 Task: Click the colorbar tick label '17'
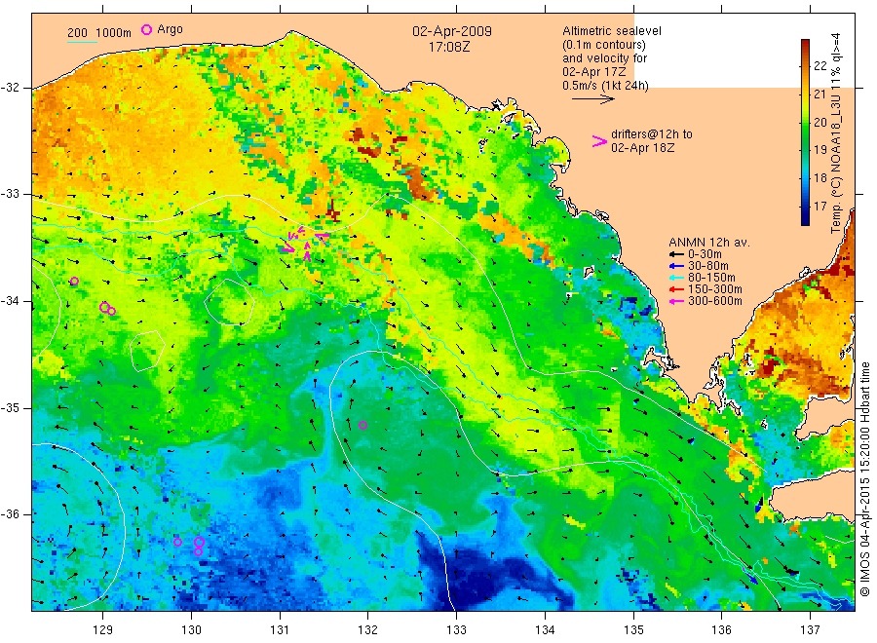tap(820, 207)
